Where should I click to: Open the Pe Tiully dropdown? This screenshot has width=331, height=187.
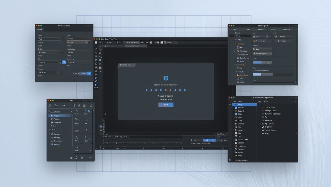point(49,72)
